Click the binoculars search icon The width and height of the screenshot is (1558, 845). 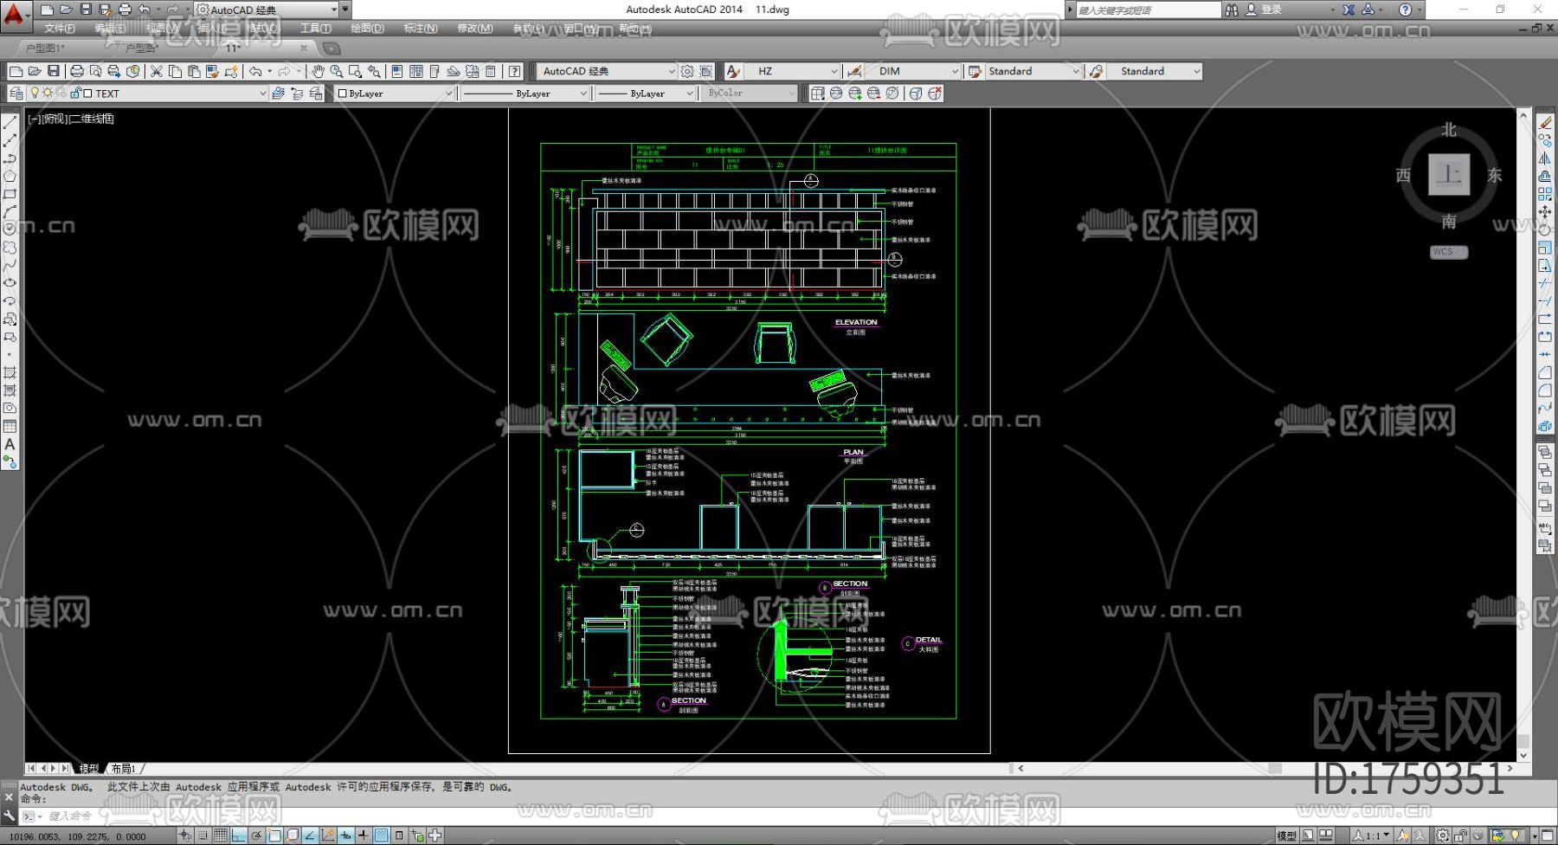1232,10
